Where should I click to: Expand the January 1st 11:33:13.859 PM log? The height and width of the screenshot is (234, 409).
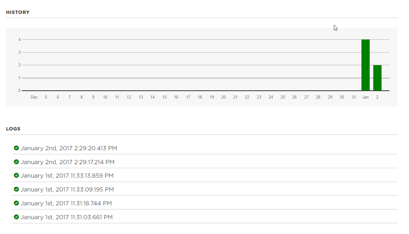(x=67, y=176)
